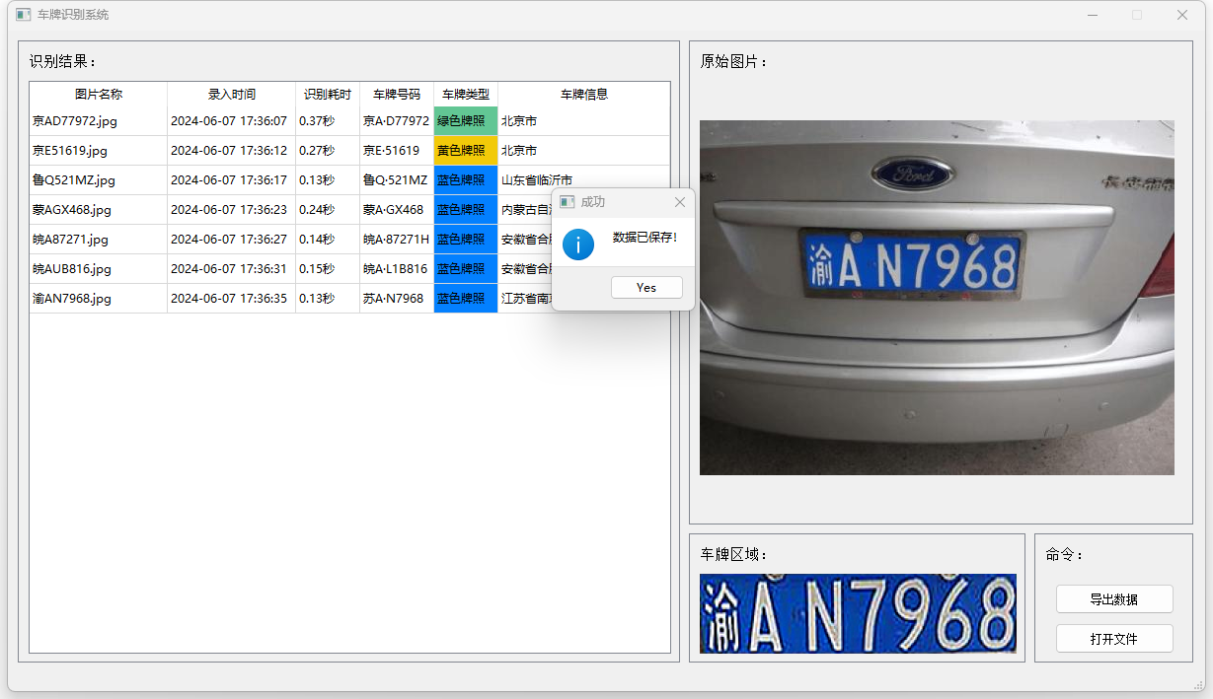
Task: Click the 打开文件 button
Action: pos(1113,639)
